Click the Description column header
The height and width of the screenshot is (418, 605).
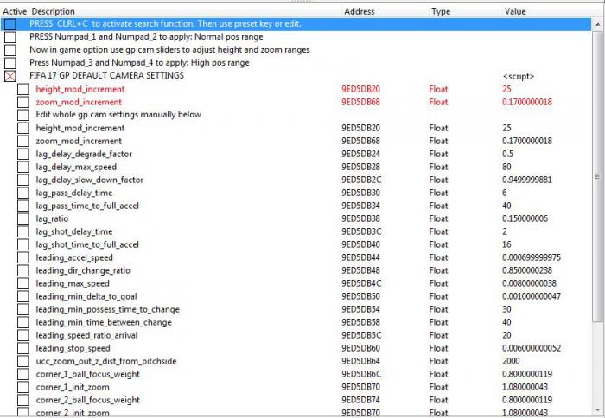54,11
